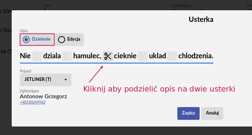This screenshot has height=135, width=252.
Task: Expand vehicle list via dropdown arrow
Action: tap(65, 80)
